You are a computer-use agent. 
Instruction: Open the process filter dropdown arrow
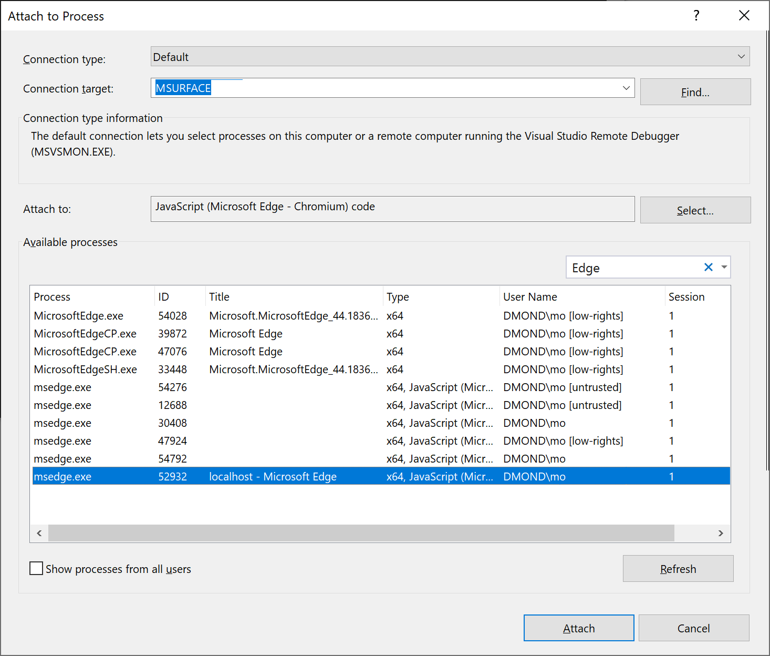click(x=723, y=267)
